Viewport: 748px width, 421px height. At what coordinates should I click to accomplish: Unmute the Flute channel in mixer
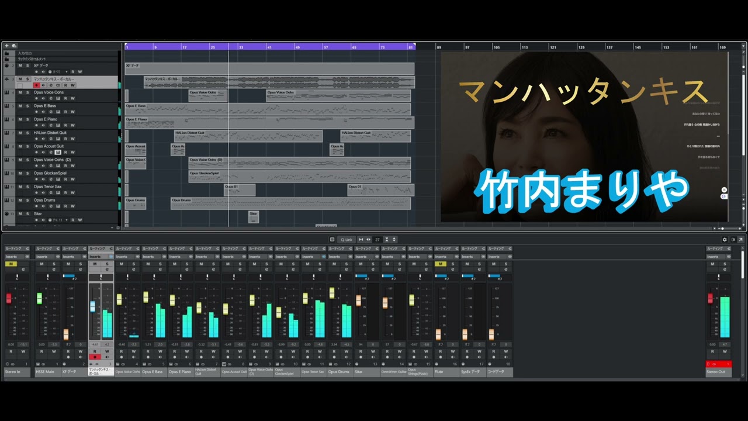coord(439,264)
